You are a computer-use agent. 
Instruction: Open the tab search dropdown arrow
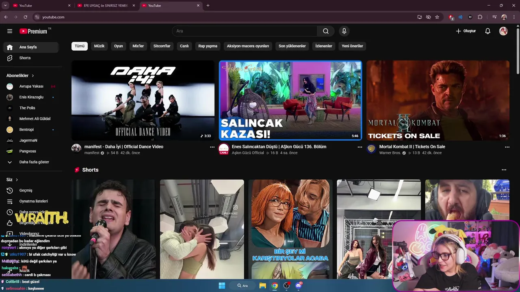point(5,5)
